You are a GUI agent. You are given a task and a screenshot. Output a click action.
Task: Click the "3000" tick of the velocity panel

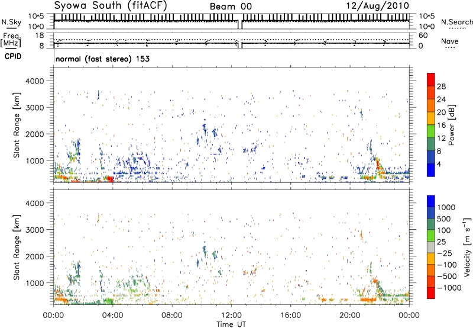34,230
